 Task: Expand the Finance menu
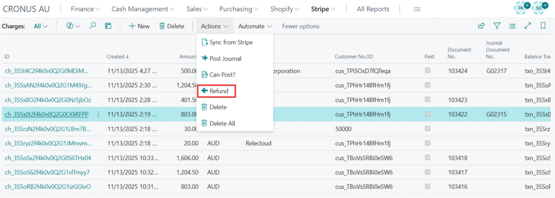[x=85, y=9]
